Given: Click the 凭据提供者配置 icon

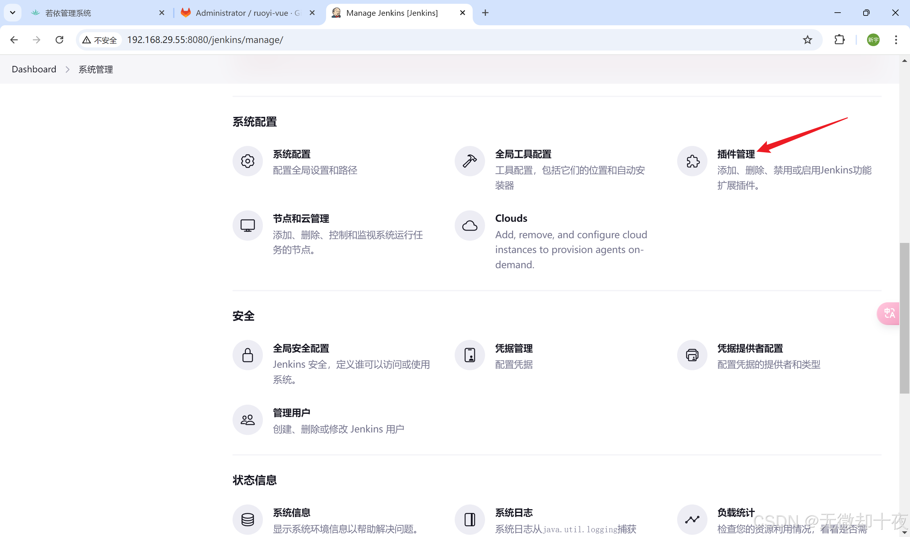Looking at the screenshot, I should [x=692, y=355].
